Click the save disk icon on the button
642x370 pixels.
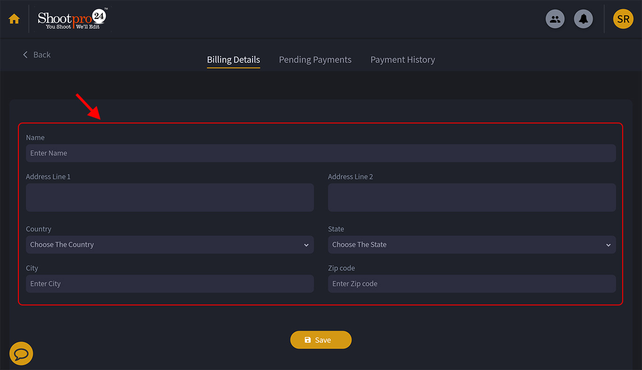coord(309,339)
